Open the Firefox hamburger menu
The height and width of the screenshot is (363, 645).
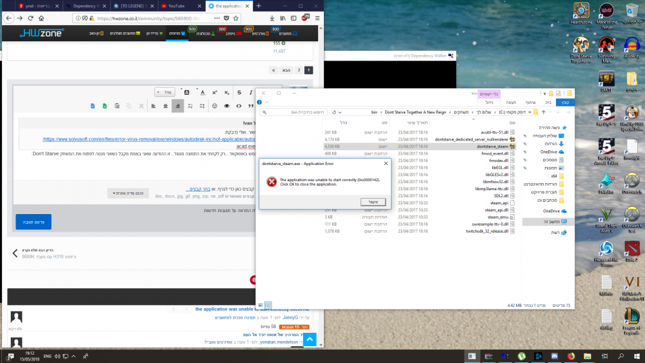[317, 18]
